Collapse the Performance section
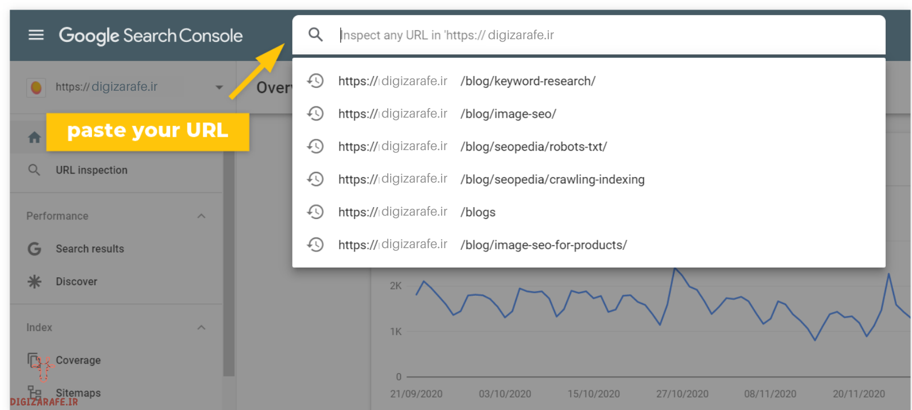The width and height of the screenshot is (912, 410). pos(201,216)
